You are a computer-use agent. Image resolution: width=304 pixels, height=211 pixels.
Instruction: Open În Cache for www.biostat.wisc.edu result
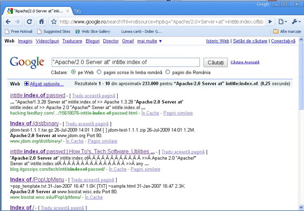tap(93, 197)
